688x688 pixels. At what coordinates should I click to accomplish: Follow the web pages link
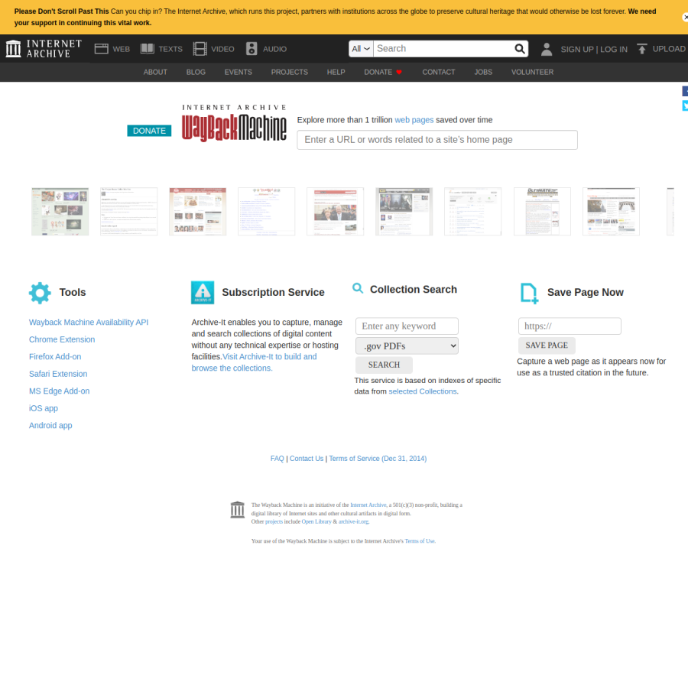pyautogui.click(x=414, y=120)
